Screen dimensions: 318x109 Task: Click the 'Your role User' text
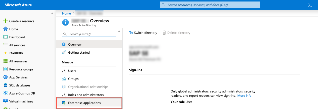181,102
